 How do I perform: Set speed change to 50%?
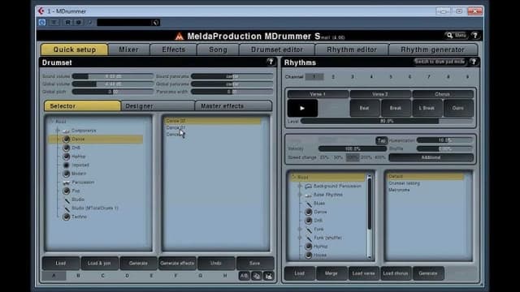point(338,157)
